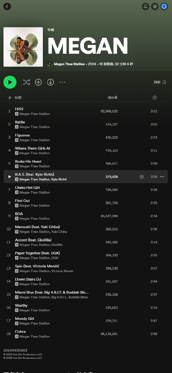Select the HISS track row
Image resolution: width=172 pixels, height=373 pixels.
coord(75,111)
